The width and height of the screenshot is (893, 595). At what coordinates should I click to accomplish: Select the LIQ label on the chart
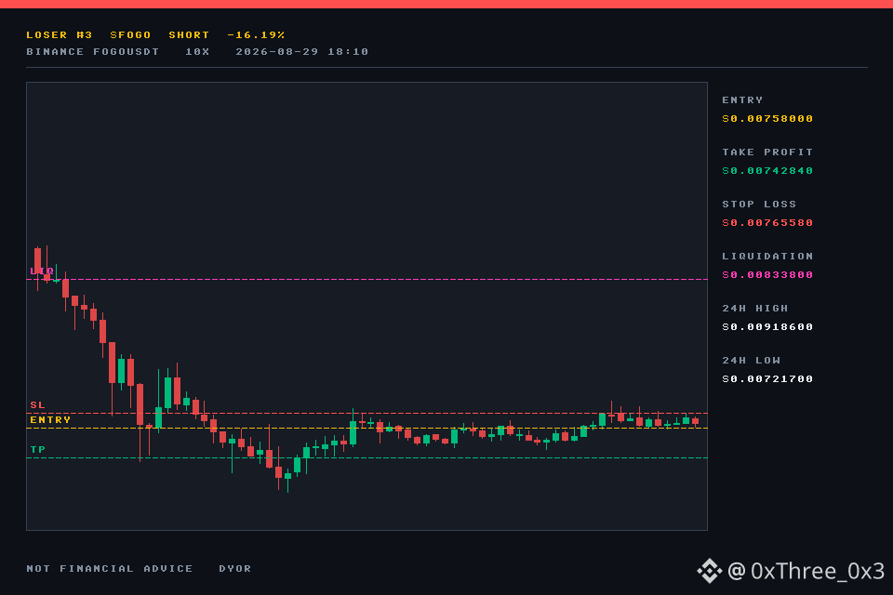(x=42, y=271)
